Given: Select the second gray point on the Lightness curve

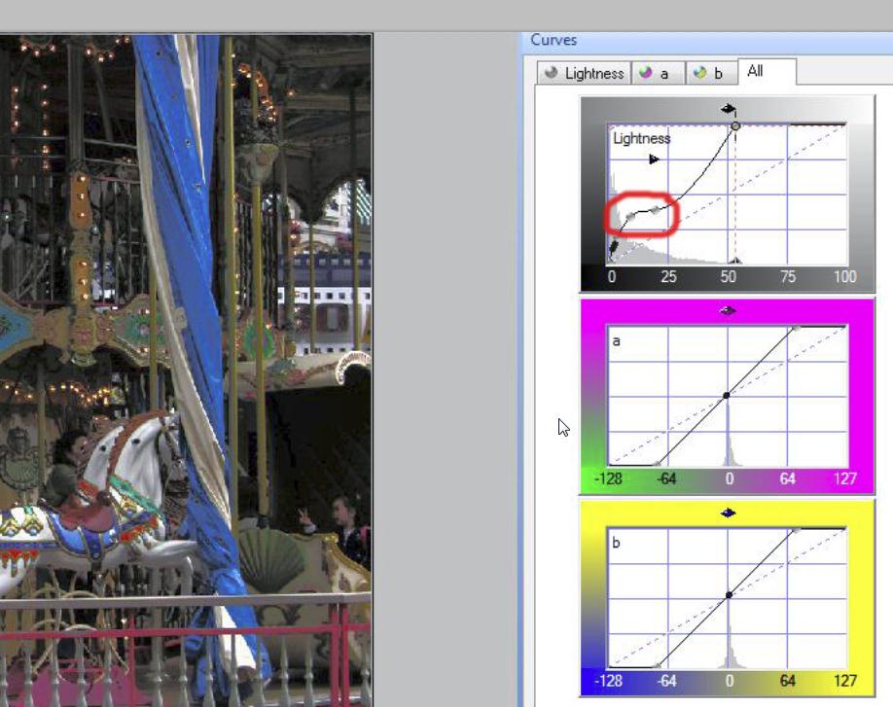Looking at the screenshot, I should 655,211.
